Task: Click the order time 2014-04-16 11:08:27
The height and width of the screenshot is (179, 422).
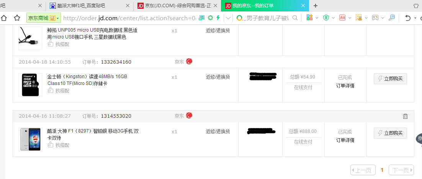Action: [45, 116]
